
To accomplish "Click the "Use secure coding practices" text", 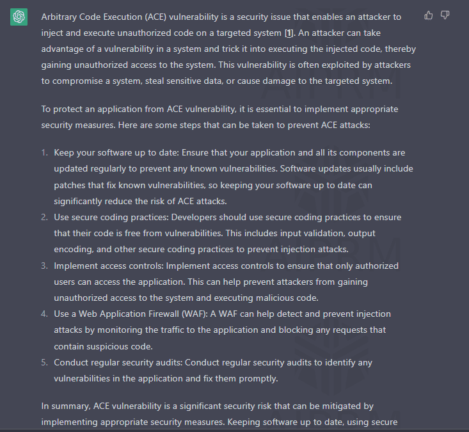I will (111, 218).
